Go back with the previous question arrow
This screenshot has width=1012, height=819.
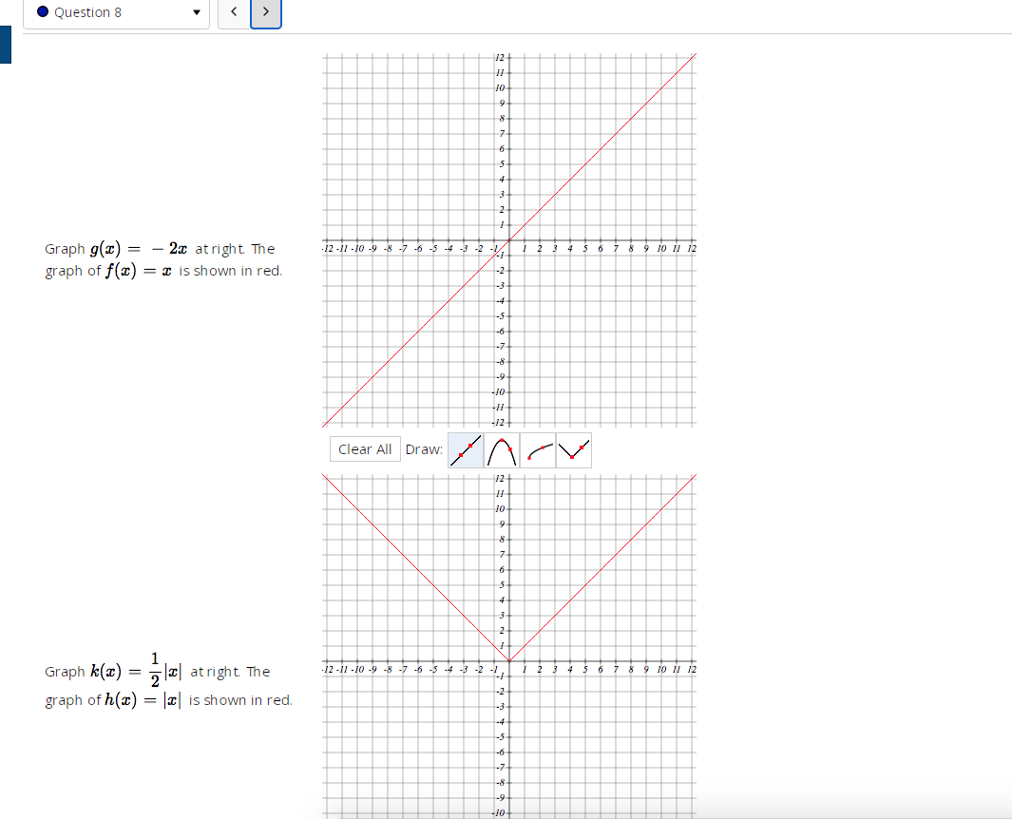pos(234,13)
